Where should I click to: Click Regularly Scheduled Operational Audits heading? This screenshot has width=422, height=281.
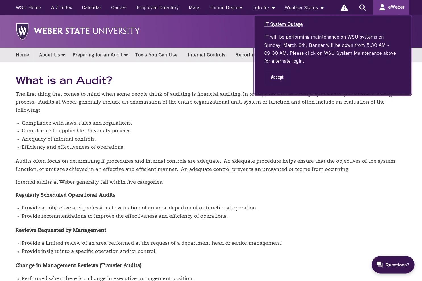65,195
